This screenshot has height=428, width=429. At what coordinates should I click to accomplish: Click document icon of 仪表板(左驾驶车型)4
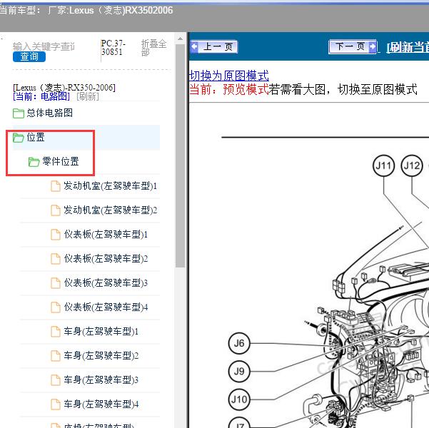(56, 307)
